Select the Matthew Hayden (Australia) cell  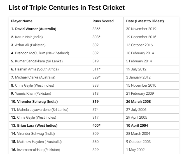(x=36, y=142)
